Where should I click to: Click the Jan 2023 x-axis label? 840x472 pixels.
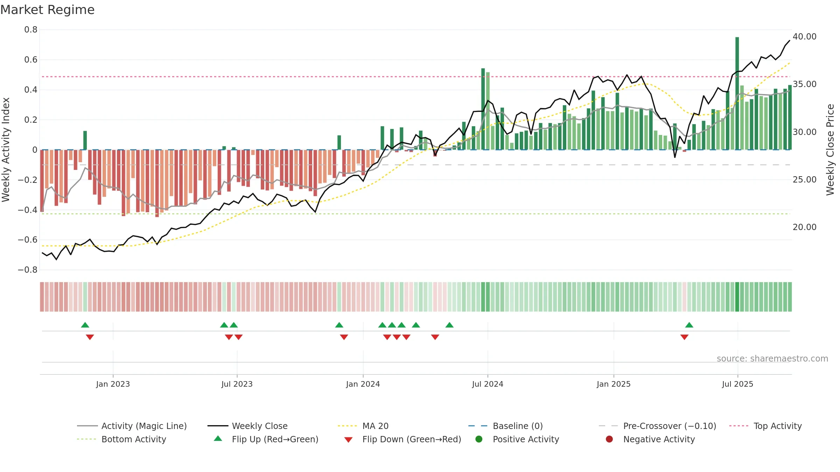coord(113,384)
